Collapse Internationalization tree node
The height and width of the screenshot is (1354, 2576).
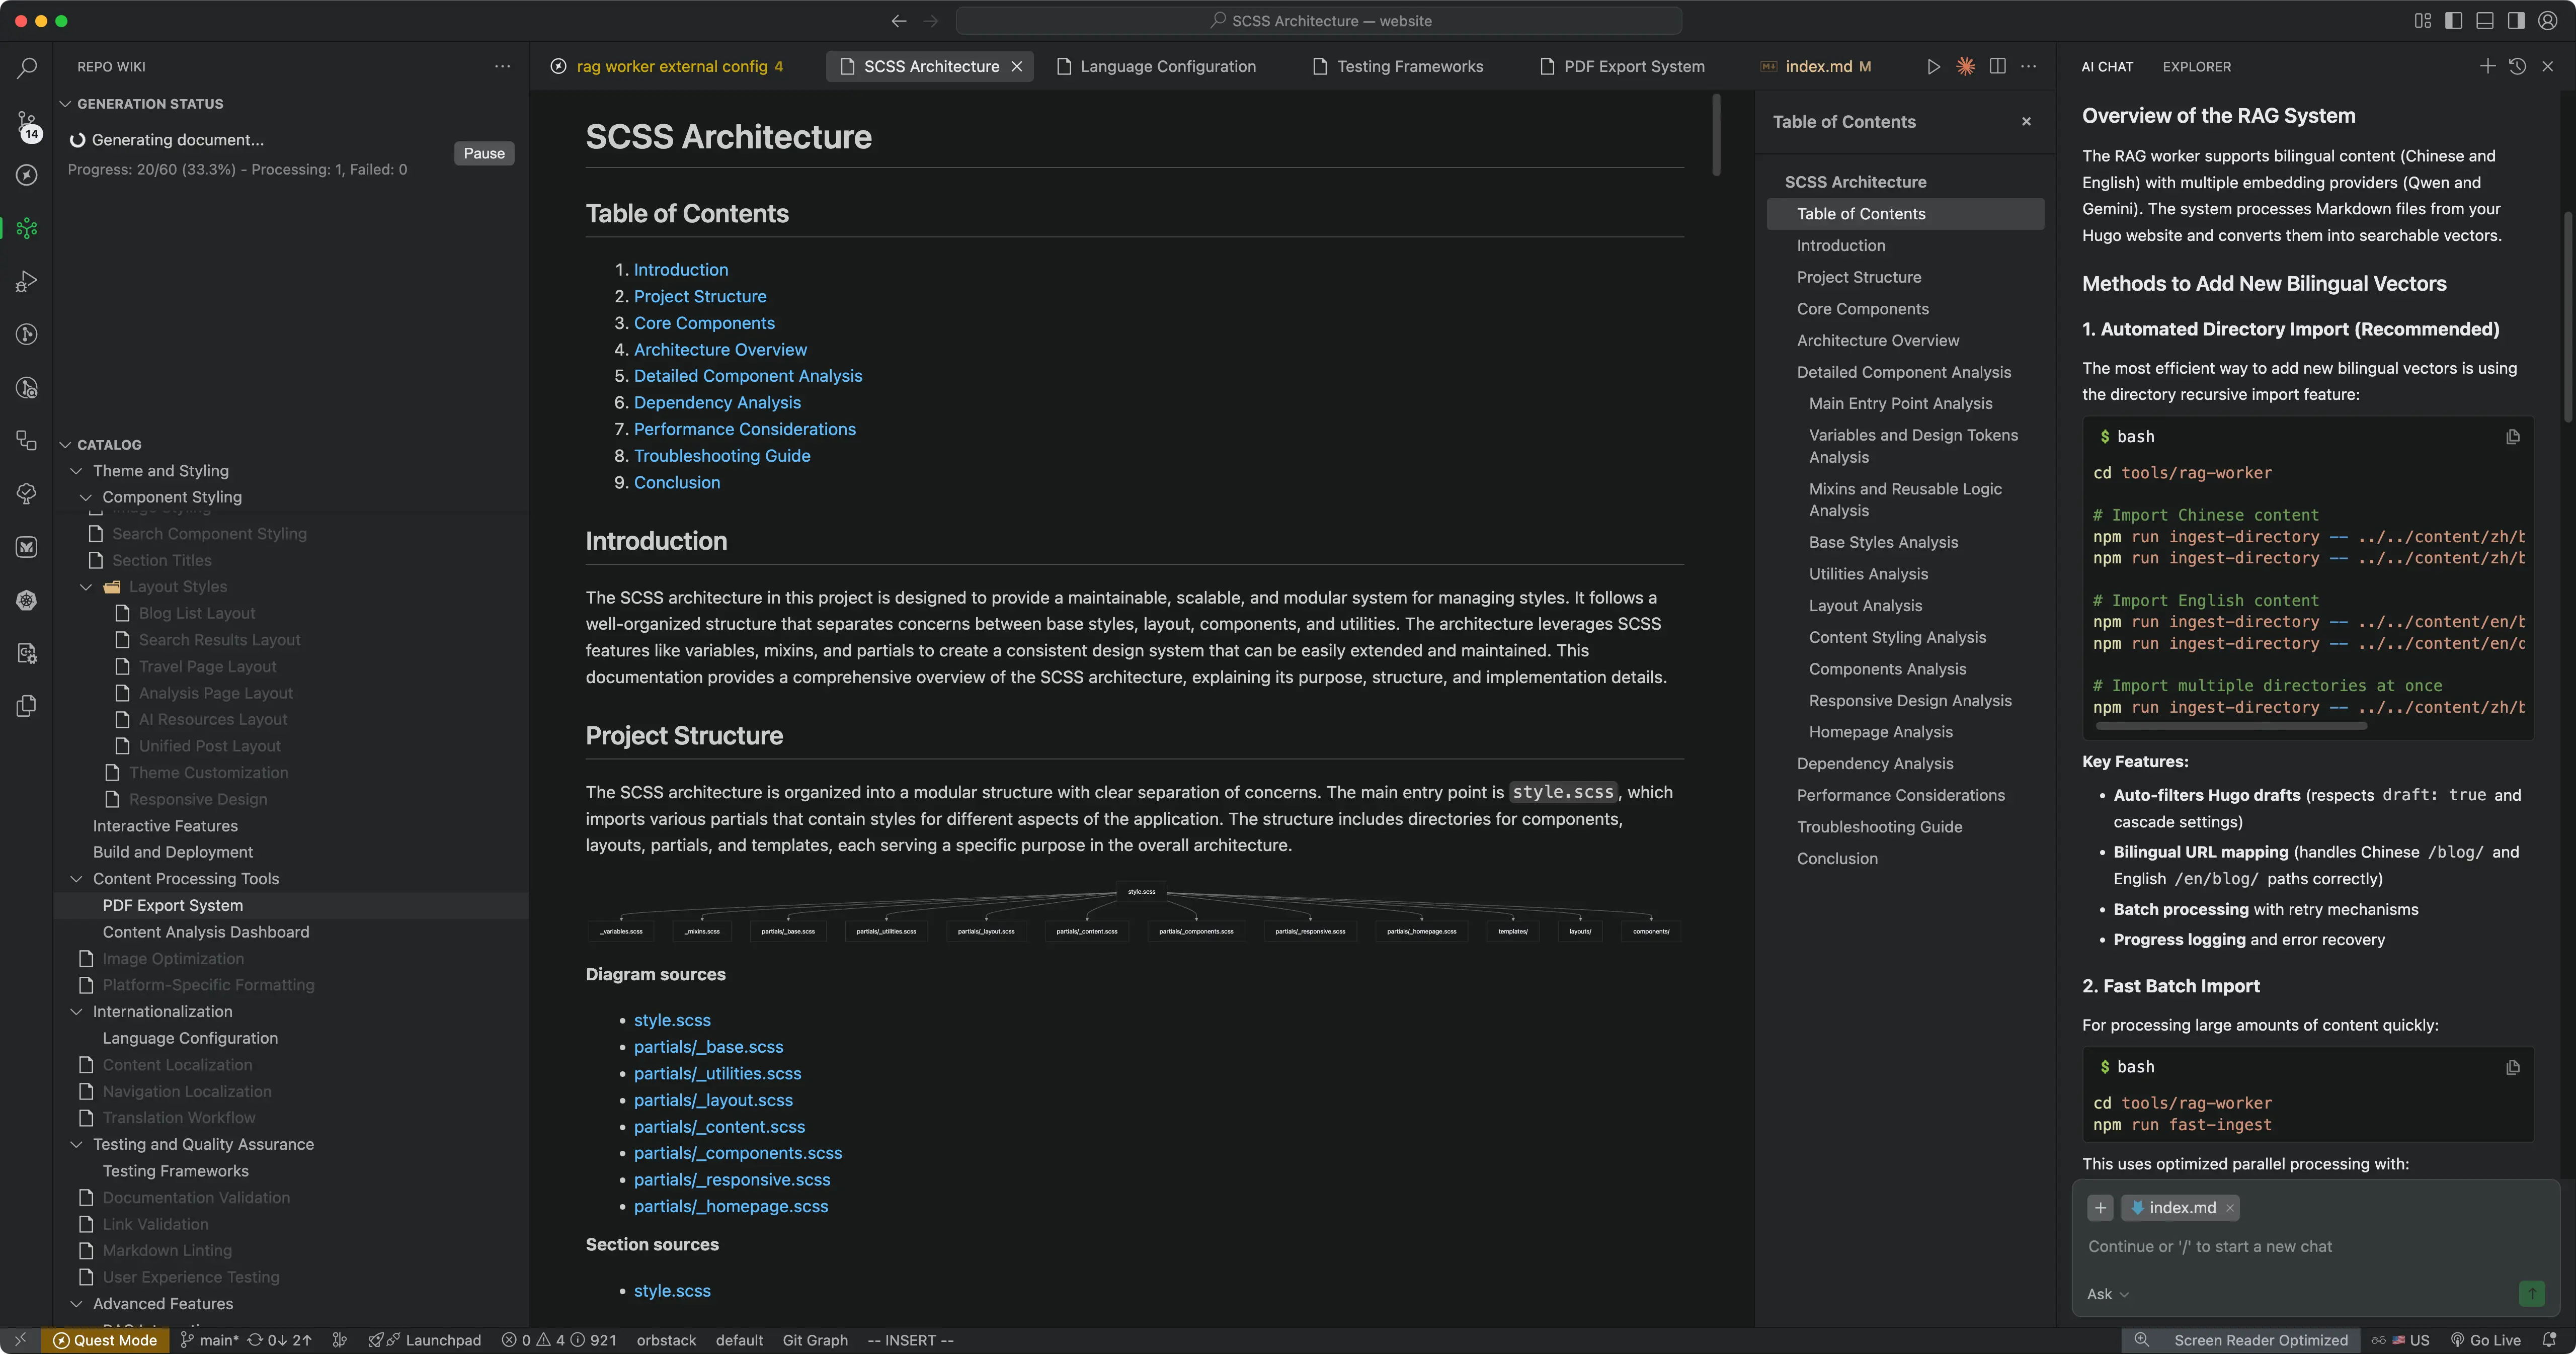[x=76, y=1012]
